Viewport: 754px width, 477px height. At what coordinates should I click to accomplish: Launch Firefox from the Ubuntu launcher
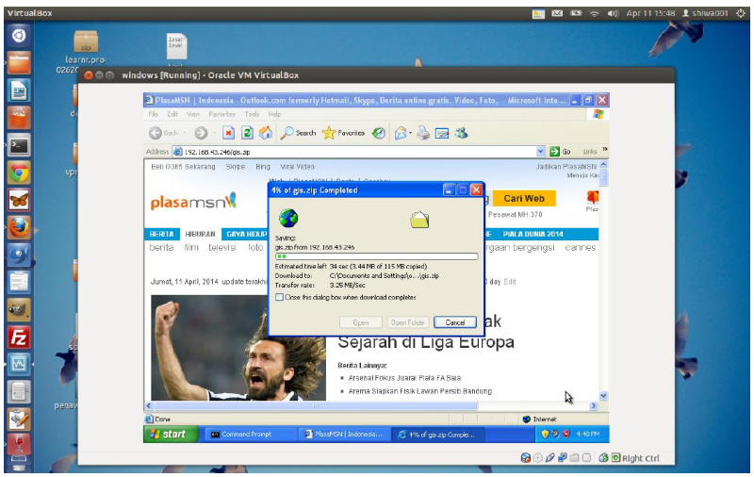(x=18, y=228)
